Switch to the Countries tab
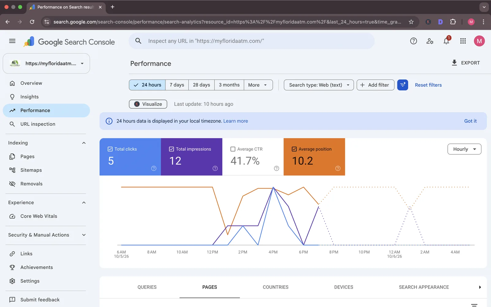 [276, 287]
